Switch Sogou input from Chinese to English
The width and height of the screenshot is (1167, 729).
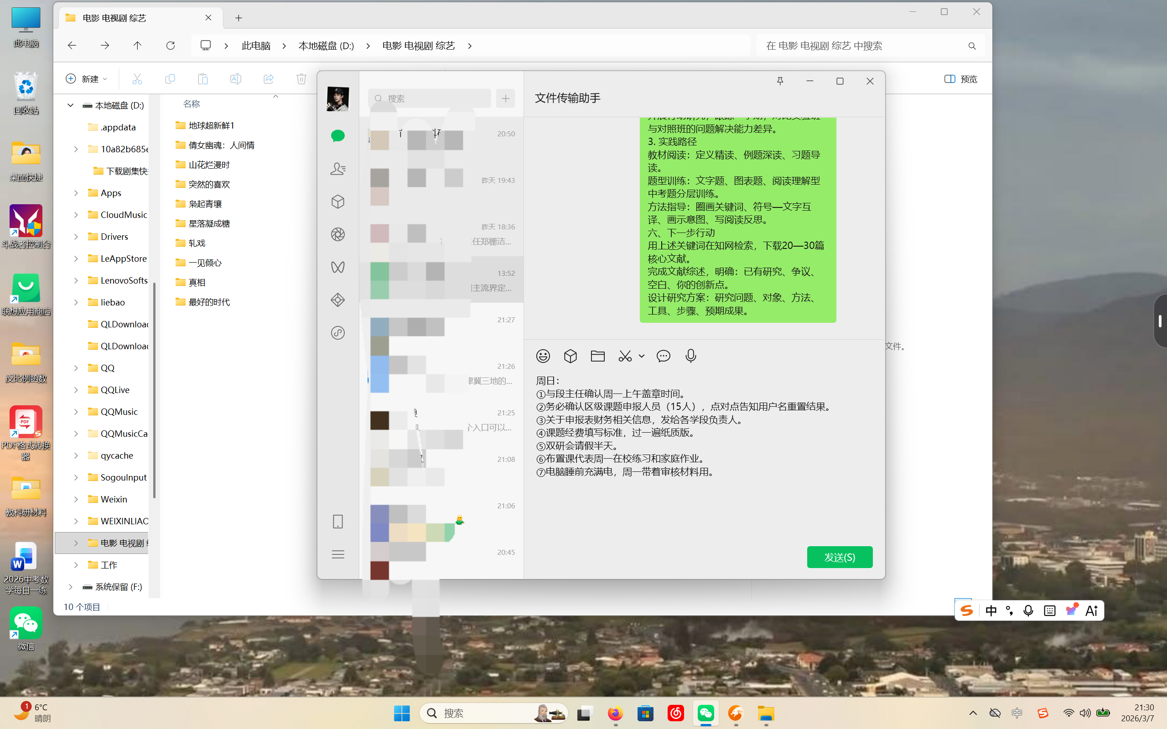pyautogui.click(x=991, y=610)
